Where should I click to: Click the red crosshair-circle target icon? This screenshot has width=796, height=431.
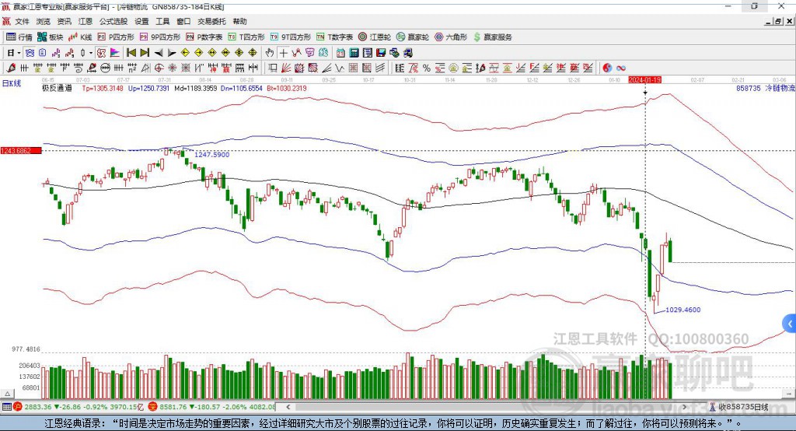(x=159, y=68)
